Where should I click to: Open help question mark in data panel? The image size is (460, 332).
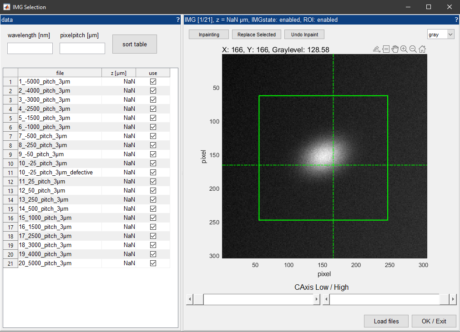178,20
